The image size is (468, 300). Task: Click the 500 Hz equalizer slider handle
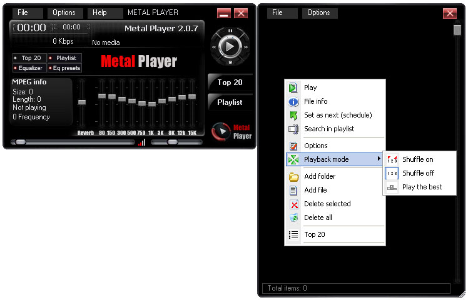[x=132, y=101]
